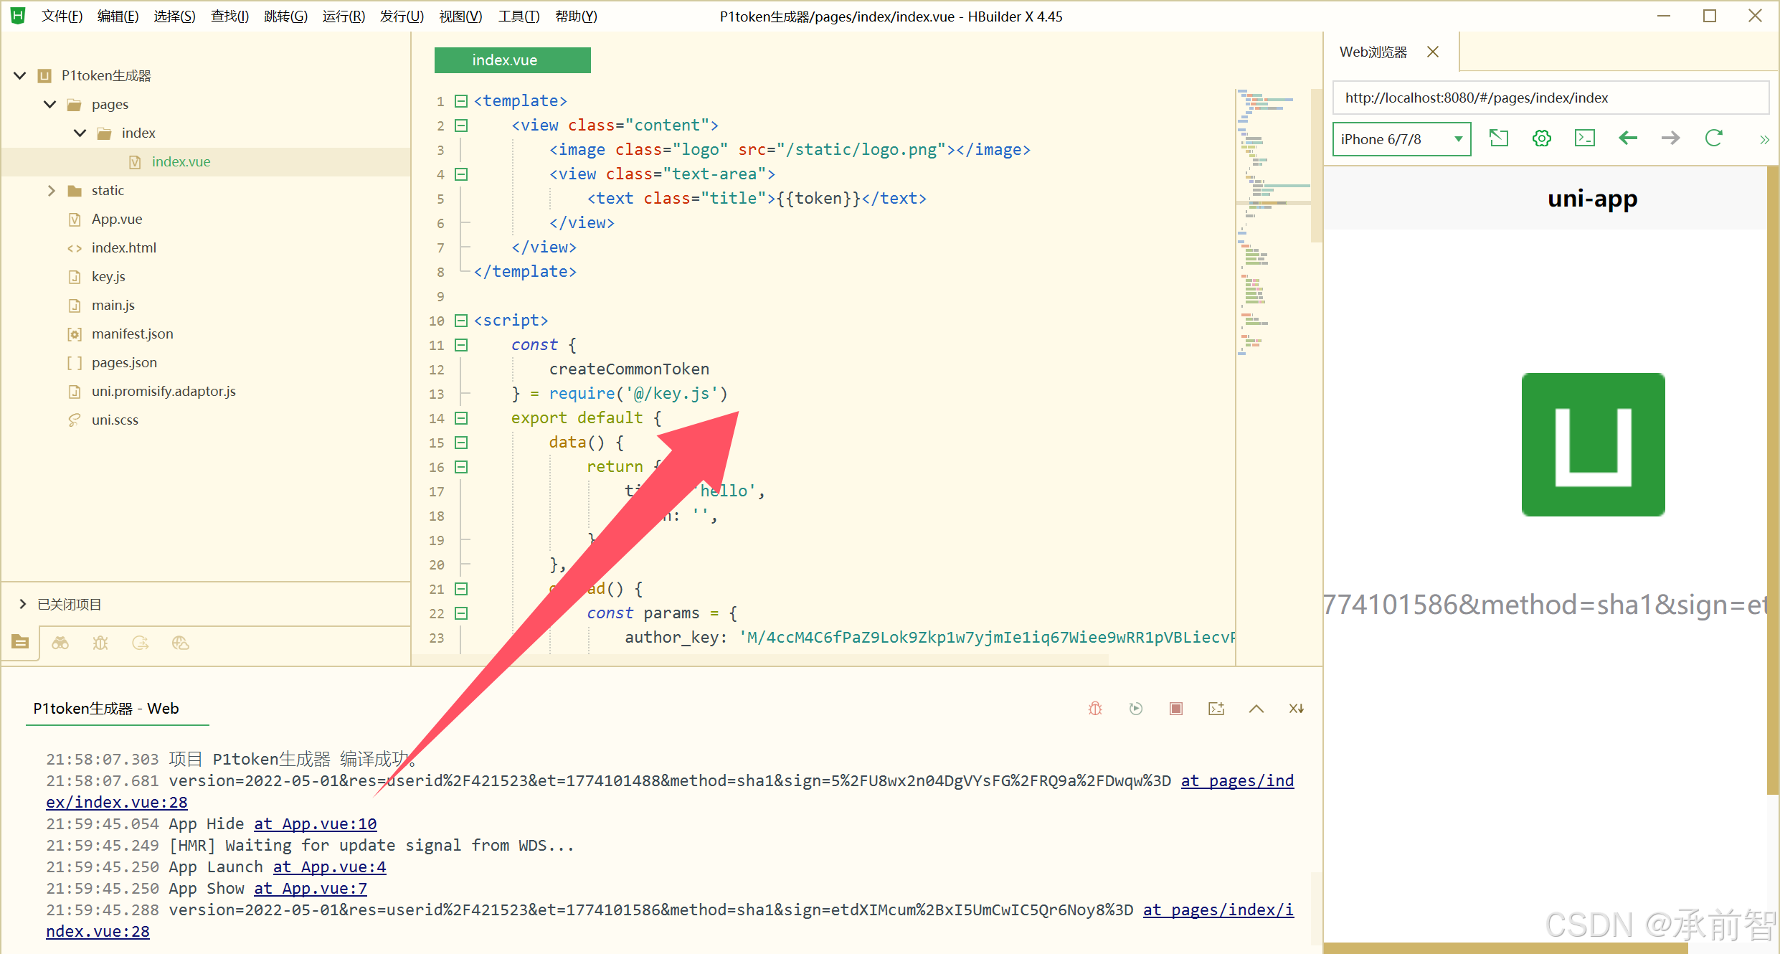The height and width of the screenshot is (954, 1780).
Task: Stop the running project with the red square
Action: pyautogui.click(x=1176, y=709)
